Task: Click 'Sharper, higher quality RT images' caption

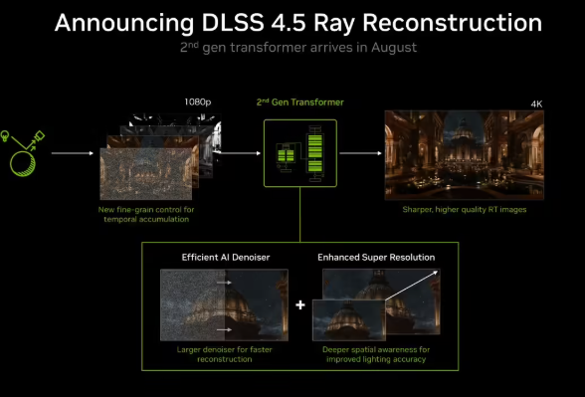Action: [x=465, y=210]
